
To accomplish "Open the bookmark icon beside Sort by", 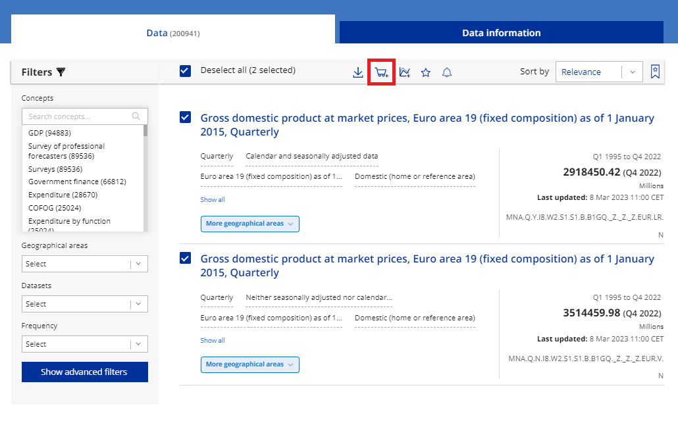I will coord(655,72).
